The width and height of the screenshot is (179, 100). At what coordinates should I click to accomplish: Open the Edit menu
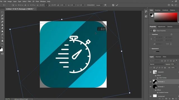(x=5, y=1)
